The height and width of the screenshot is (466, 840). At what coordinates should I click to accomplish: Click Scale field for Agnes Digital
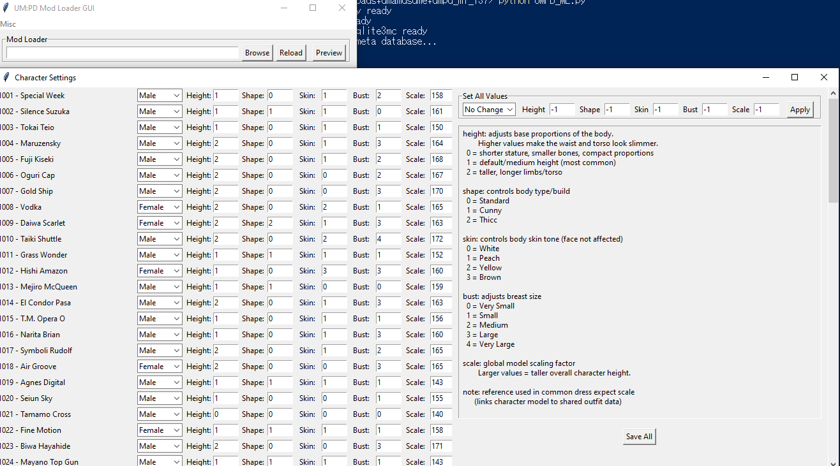pyautogui.click(x=441, y=382)
